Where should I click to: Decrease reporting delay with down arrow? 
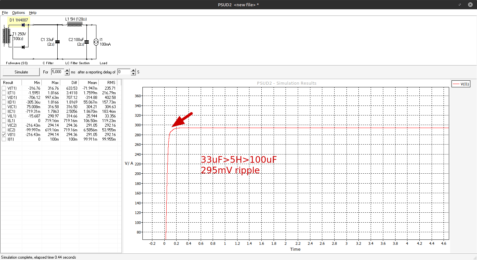[x=133, y=73]
